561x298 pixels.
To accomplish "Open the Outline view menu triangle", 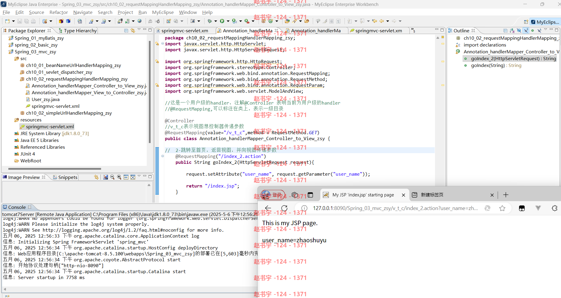I will click(546, 30).
